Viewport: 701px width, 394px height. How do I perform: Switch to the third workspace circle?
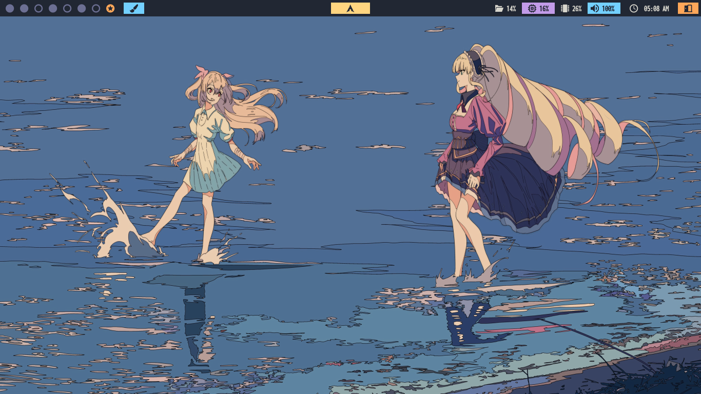38,9
